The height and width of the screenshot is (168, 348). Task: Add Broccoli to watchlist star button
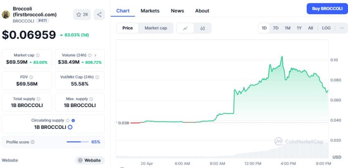tap(82, 15)
